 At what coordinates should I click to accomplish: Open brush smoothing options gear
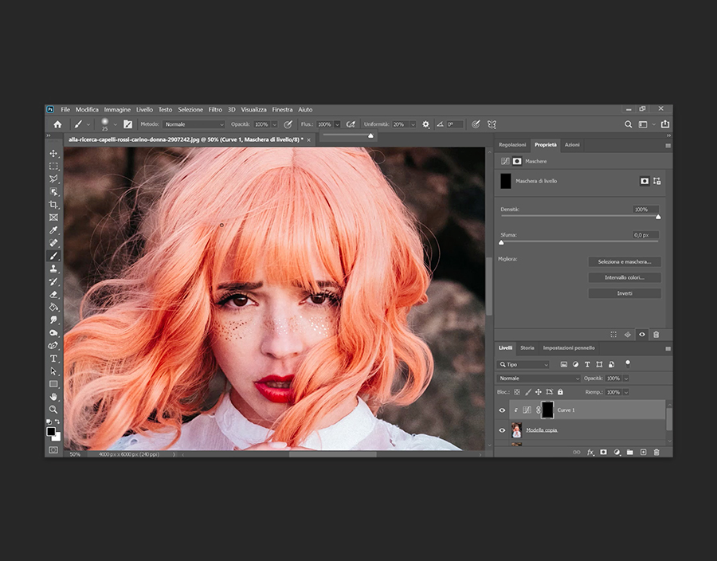point(425,124)
